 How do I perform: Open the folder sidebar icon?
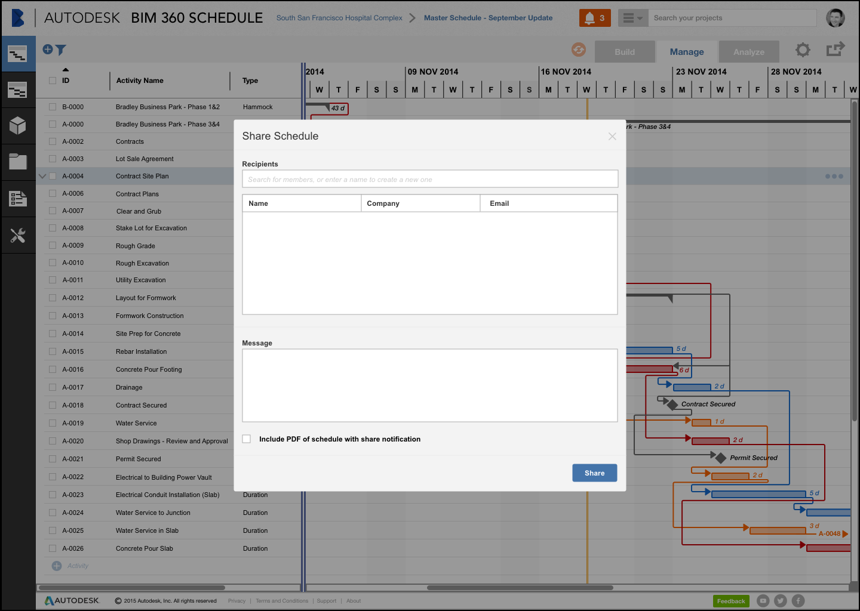pos(18,162)
